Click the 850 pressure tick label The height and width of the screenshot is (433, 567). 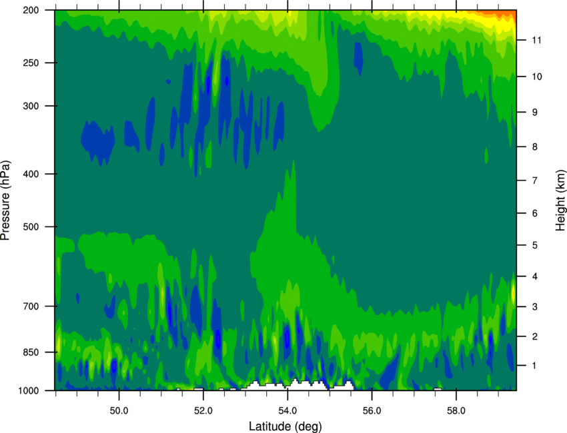point(31,352)
